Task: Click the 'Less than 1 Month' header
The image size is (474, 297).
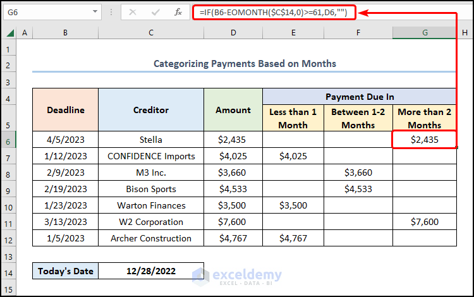Action: 293,118
